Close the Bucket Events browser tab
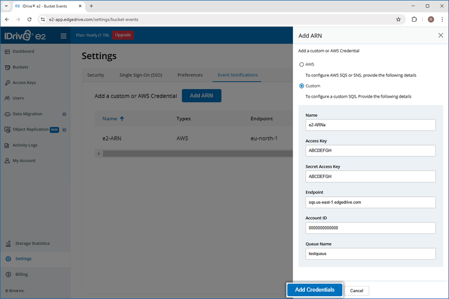 tap(80, 6)
